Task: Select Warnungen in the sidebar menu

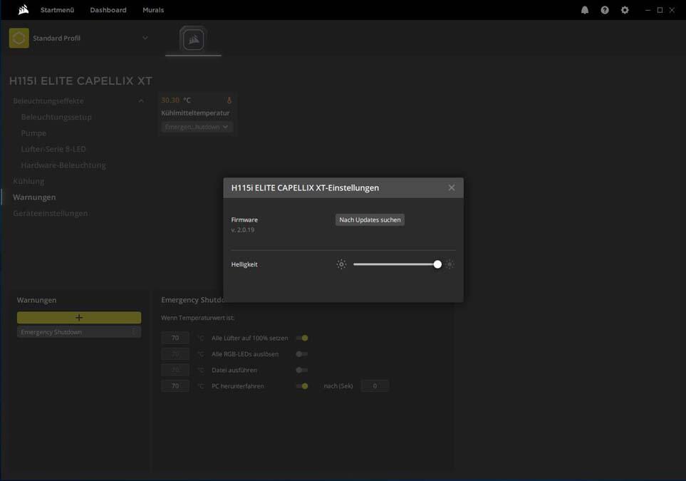Action: (34, 197)
